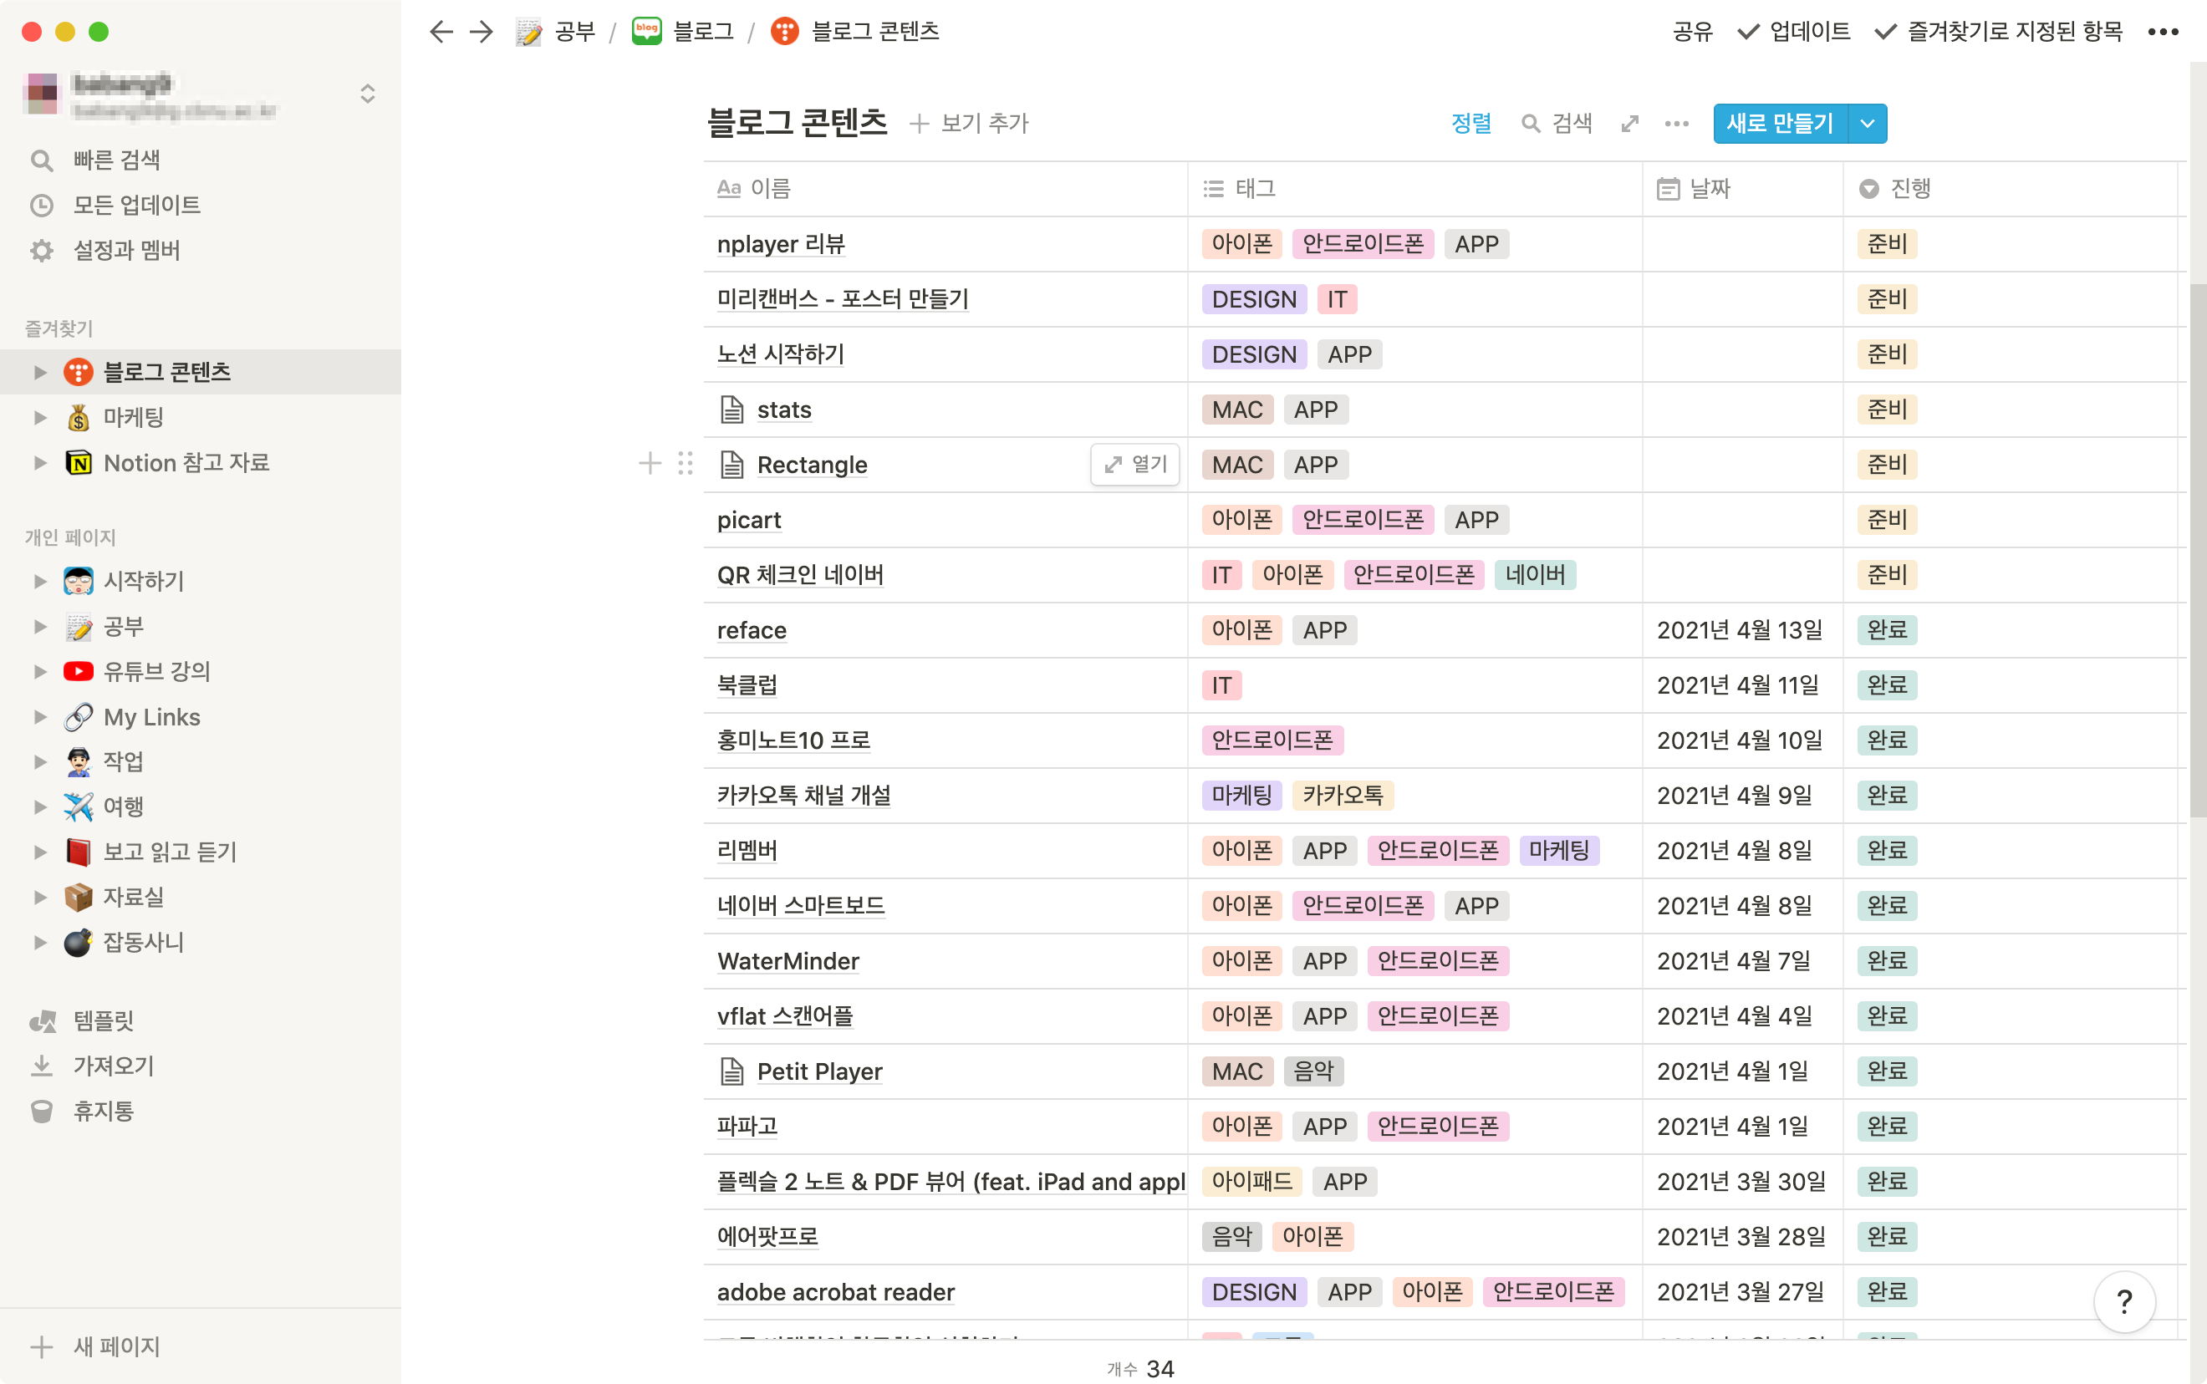Click the help question mark button

2123,1300
